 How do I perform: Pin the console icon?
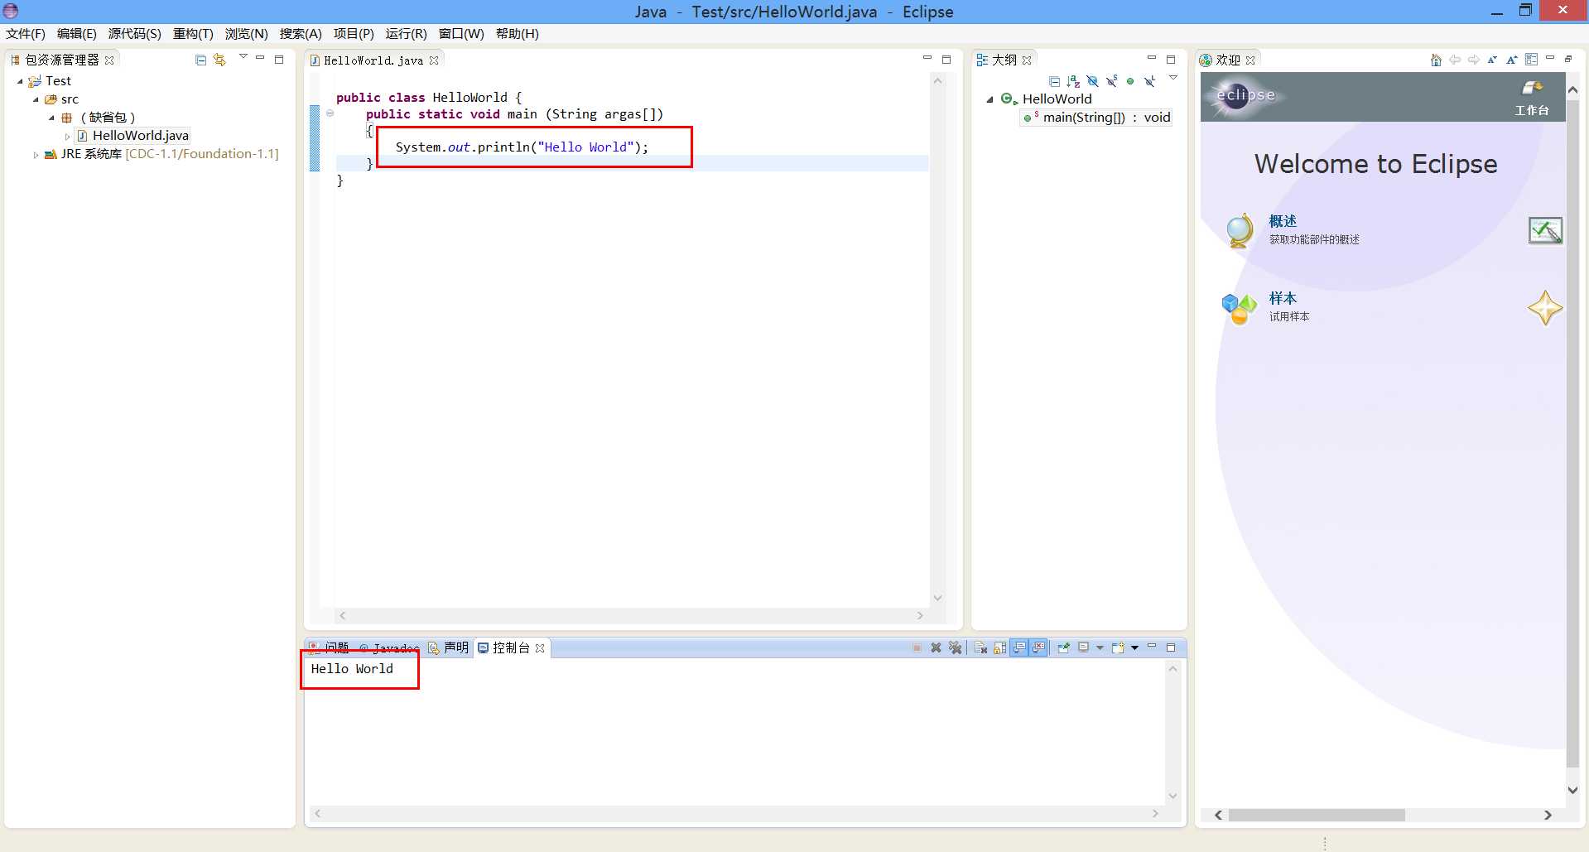1064,647
